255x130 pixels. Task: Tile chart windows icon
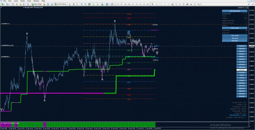pos(89,4)
